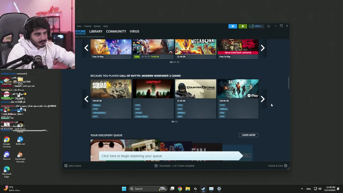This screenshot has height=193, width=343.
Task: Open the Squad game thumbnail
Action: (x=111, y=89)
